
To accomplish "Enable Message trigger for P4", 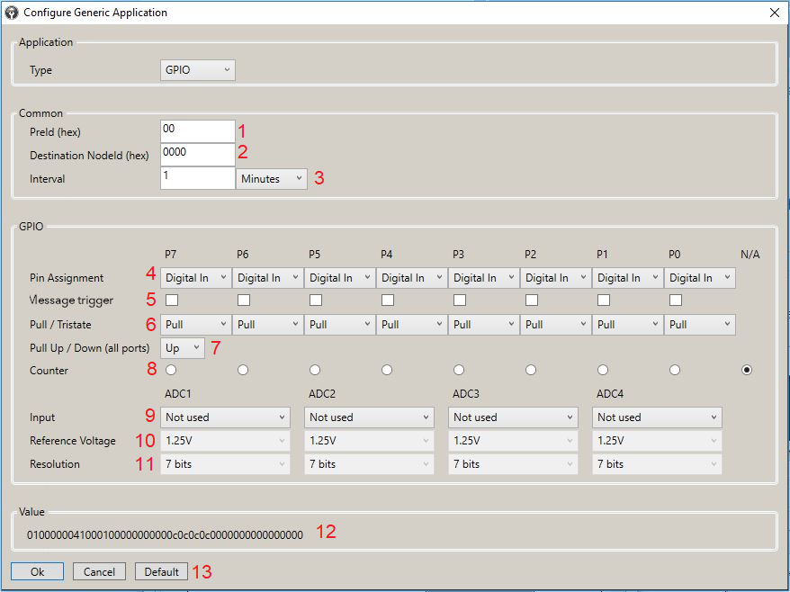I will pos(388,300).
